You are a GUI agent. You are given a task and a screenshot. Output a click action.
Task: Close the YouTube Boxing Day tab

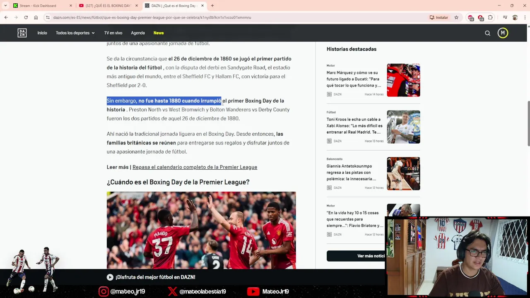click(137, 6)
